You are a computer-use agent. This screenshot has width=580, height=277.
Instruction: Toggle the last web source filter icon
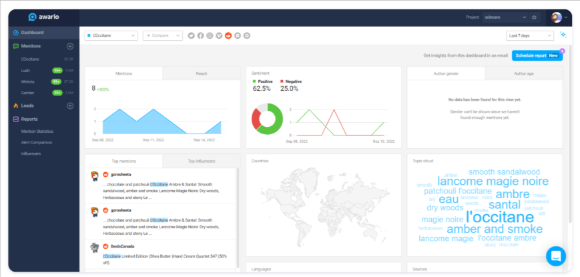[247, 35]
